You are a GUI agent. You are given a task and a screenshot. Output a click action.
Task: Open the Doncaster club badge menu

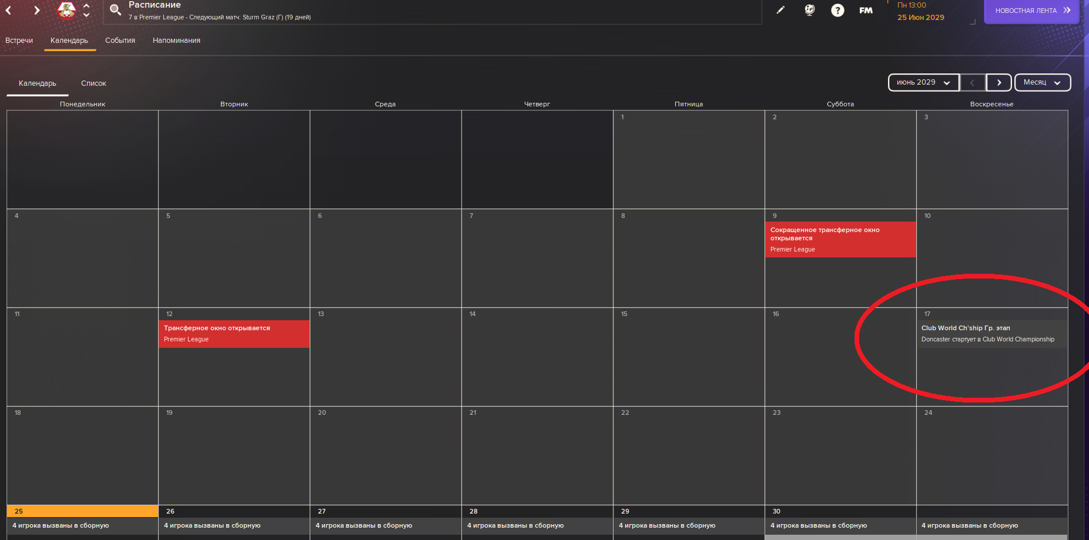coord(66,10)
